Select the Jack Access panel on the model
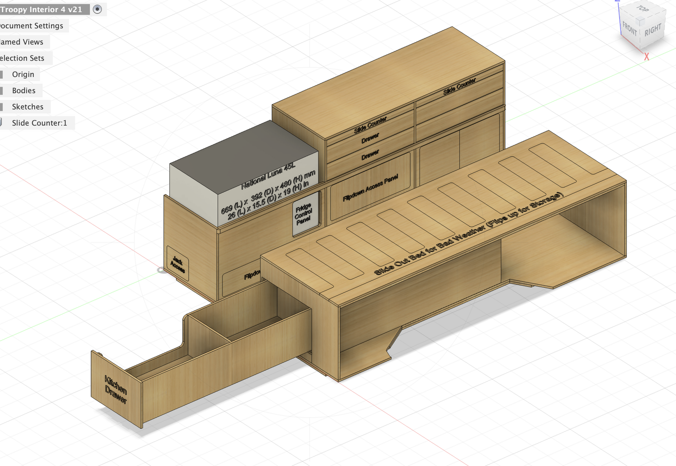This screenshot has width=676, height=466. [x=177, y=264]
